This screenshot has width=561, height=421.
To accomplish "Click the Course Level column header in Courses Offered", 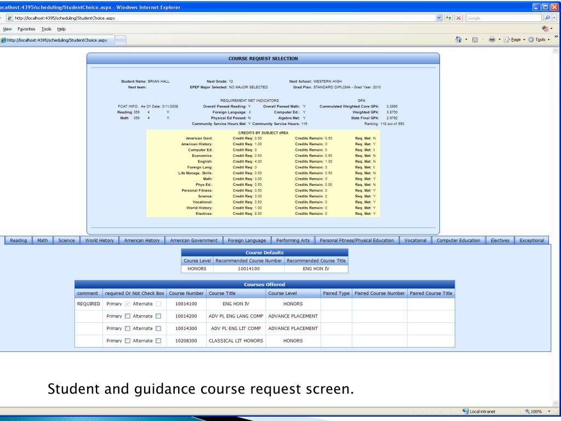I will pos(293,293).
